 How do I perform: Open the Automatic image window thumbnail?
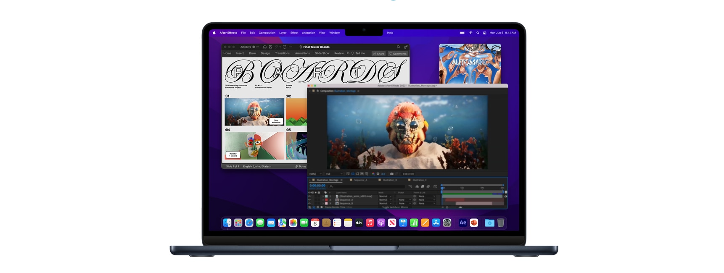pos(470,63)
